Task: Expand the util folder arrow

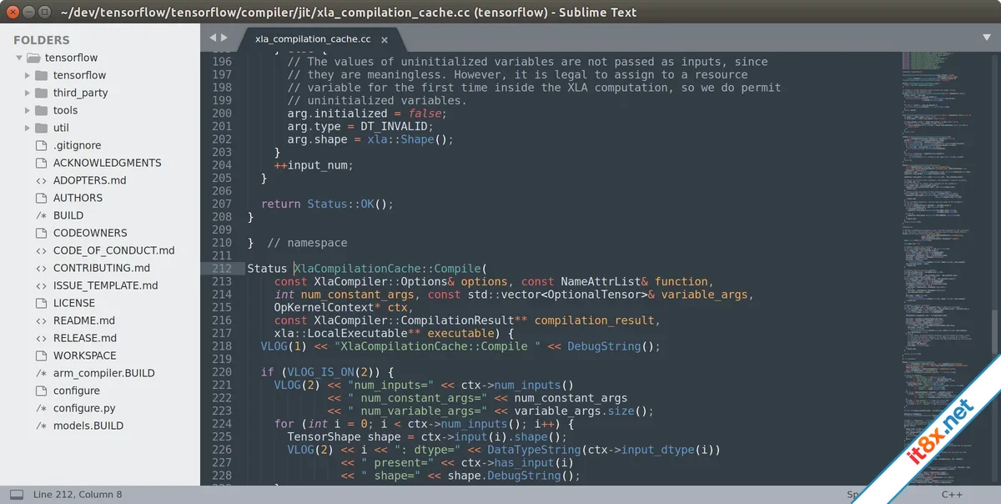Action: pyautogui.click(x=28, y=128)
